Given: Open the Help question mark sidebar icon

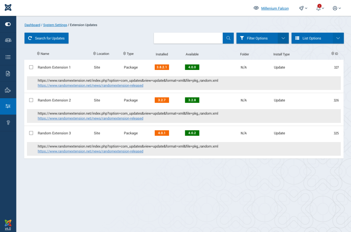Looking at the screenshot, I should coord(8,123).
